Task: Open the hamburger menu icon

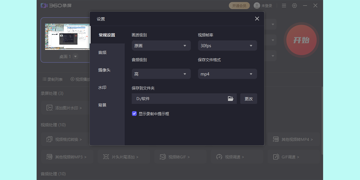Action: click(x=284, y=6)
